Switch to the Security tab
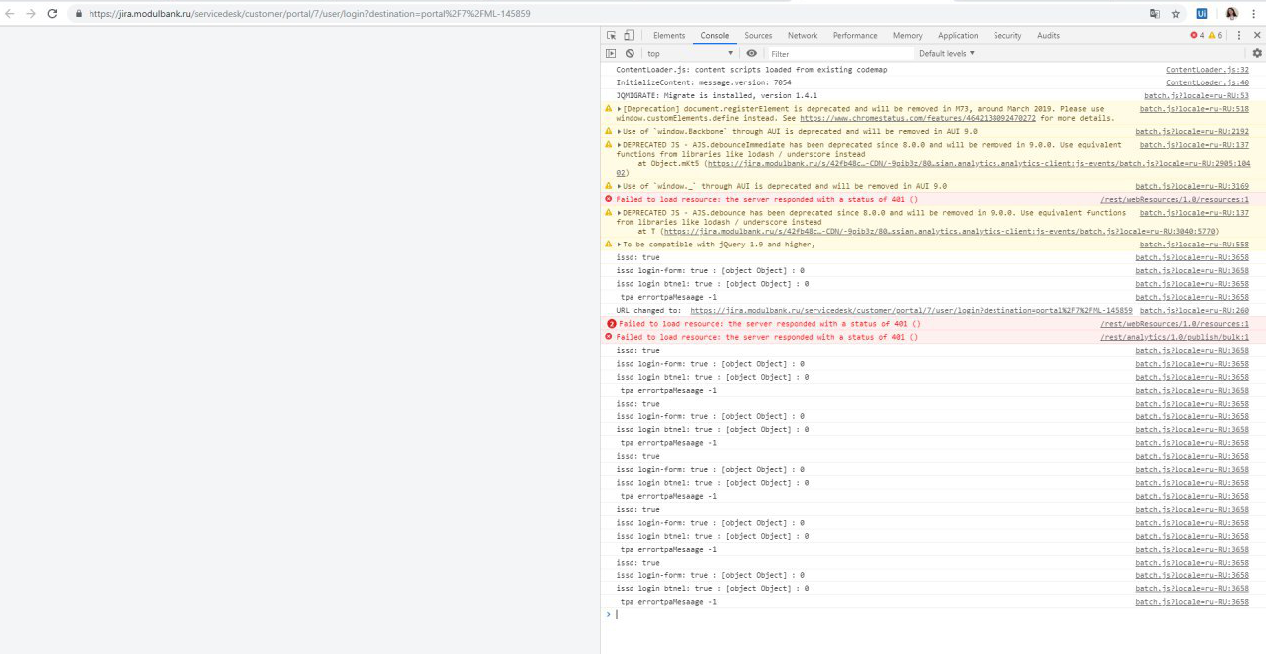Image resolution: width=1266 pixels, height=654 pixels. pyautogui.click(x=1007, y=35)
